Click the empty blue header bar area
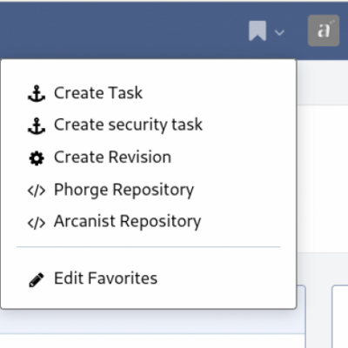 pos(122,30)
